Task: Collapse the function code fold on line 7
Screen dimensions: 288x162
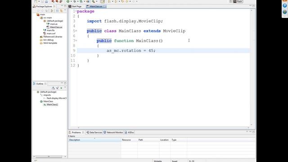Action: click(x=76, y=40)
